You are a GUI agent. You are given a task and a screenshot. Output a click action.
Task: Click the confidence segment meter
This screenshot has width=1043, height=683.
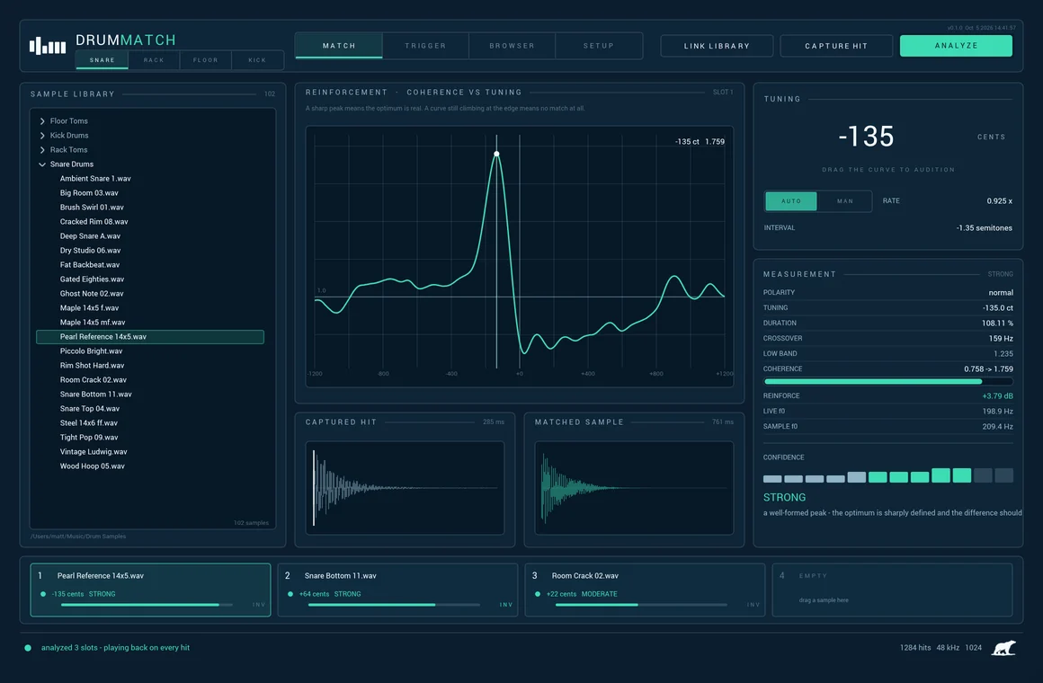888,475
